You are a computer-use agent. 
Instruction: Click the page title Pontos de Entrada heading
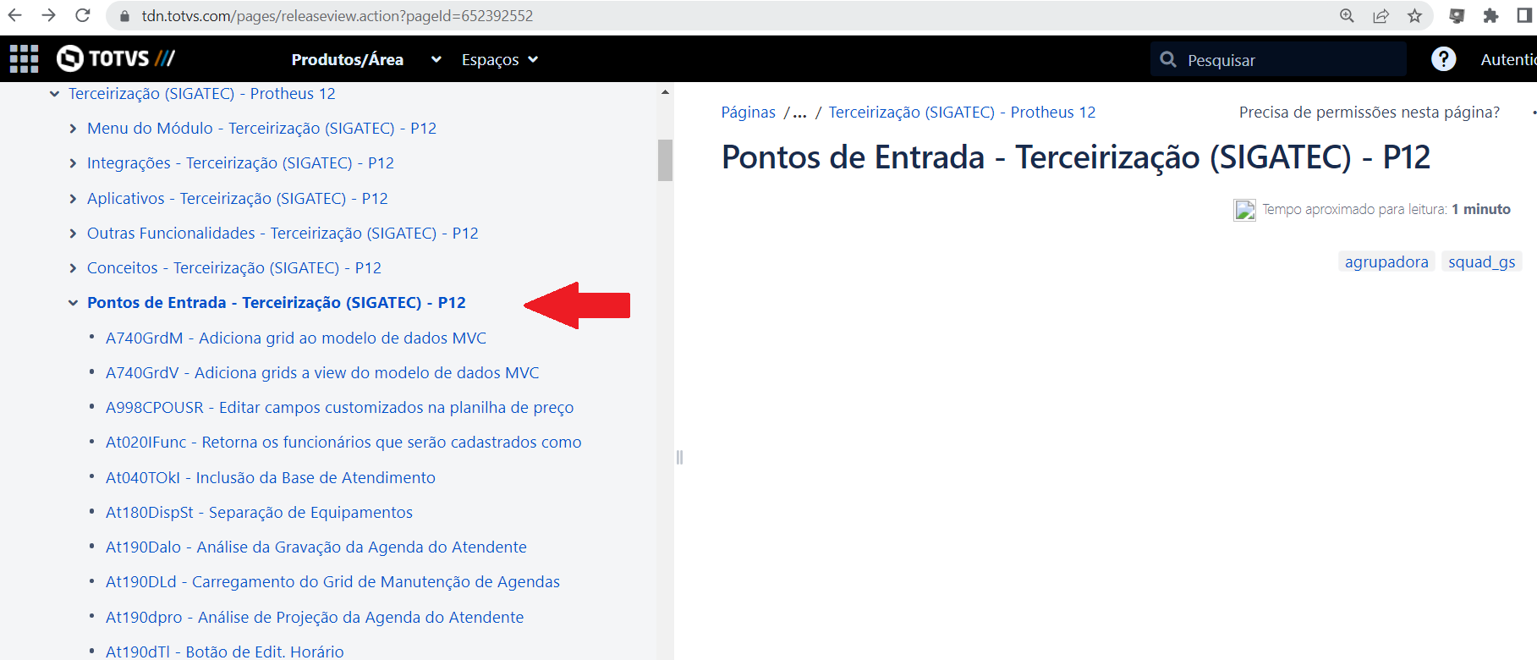coord(1076,157)
